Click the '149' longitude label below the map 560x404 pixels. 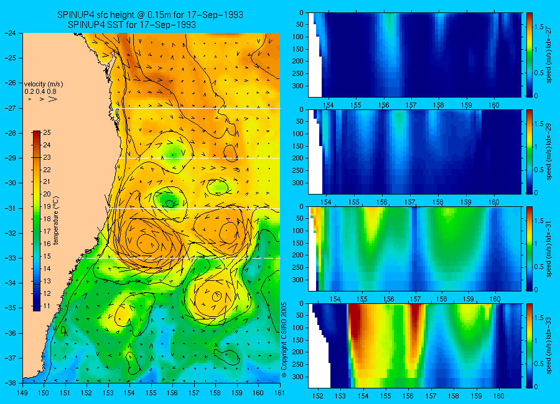point(22,393)
